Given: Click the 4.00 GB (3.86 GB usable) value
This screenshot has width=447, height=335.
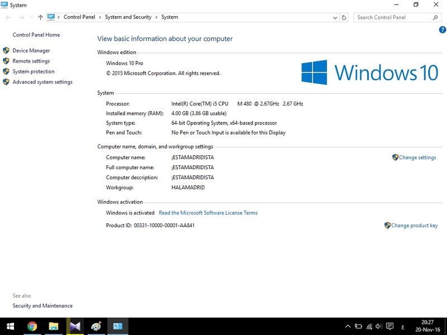Looking at the screenshot, I should 199,113.
